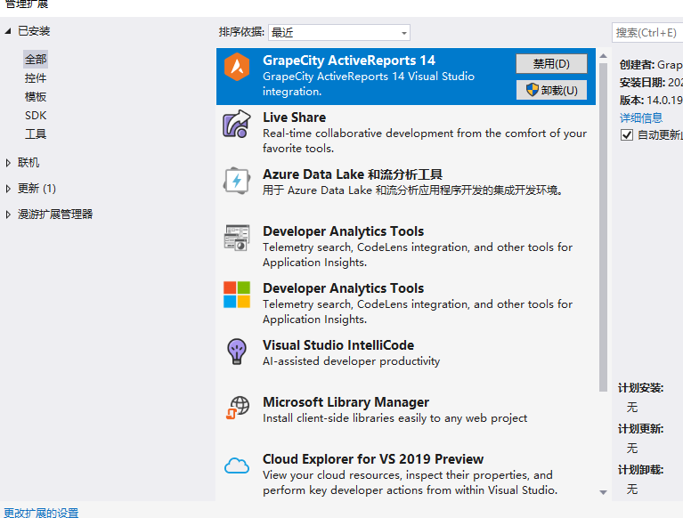
Task: Select the GrapeCity ActiveReports 14 title
Action: [349, 61]
